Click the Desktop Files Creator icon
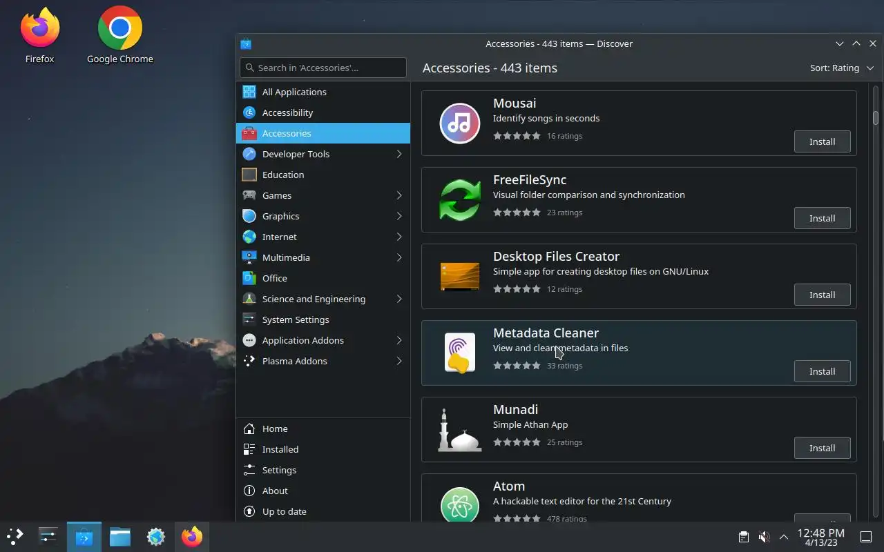 [x=460, y=277]
